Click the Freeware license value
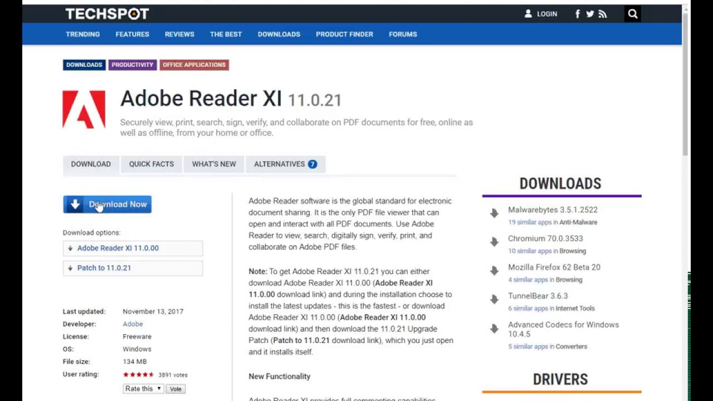The height and width of the screenshot is (401, 713). [x=137, y=336]
